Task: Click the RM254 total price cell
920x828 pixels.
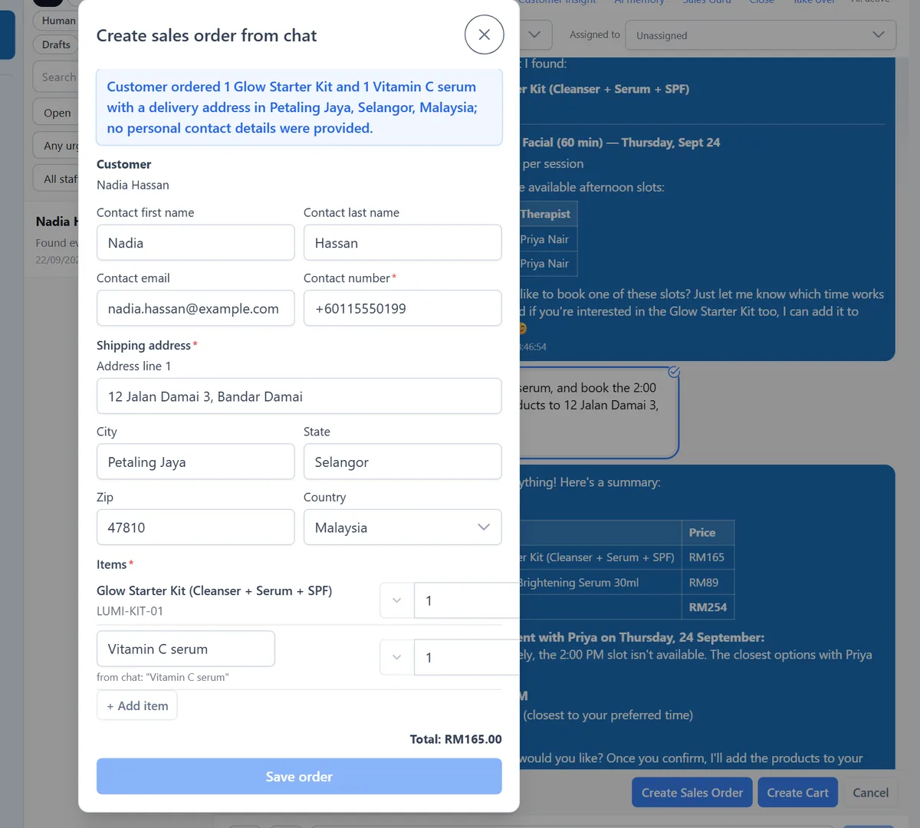Action: pyautogui.click(x=708, y=607)
